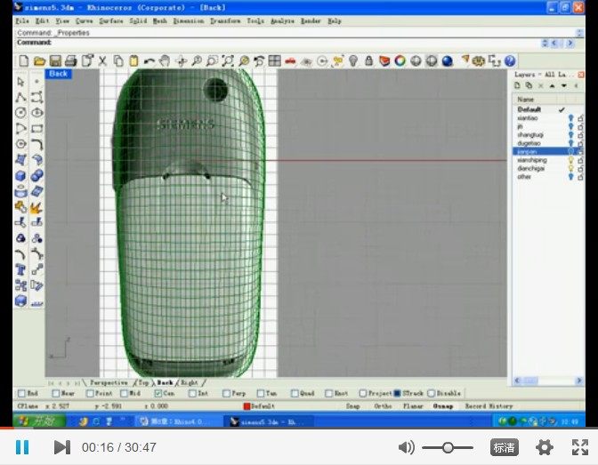Adjust the video volume slider knob
598x465 pixels.
point(448,447)
